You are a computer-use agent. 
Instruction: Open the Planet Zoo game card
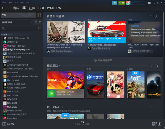pos(136,85)
